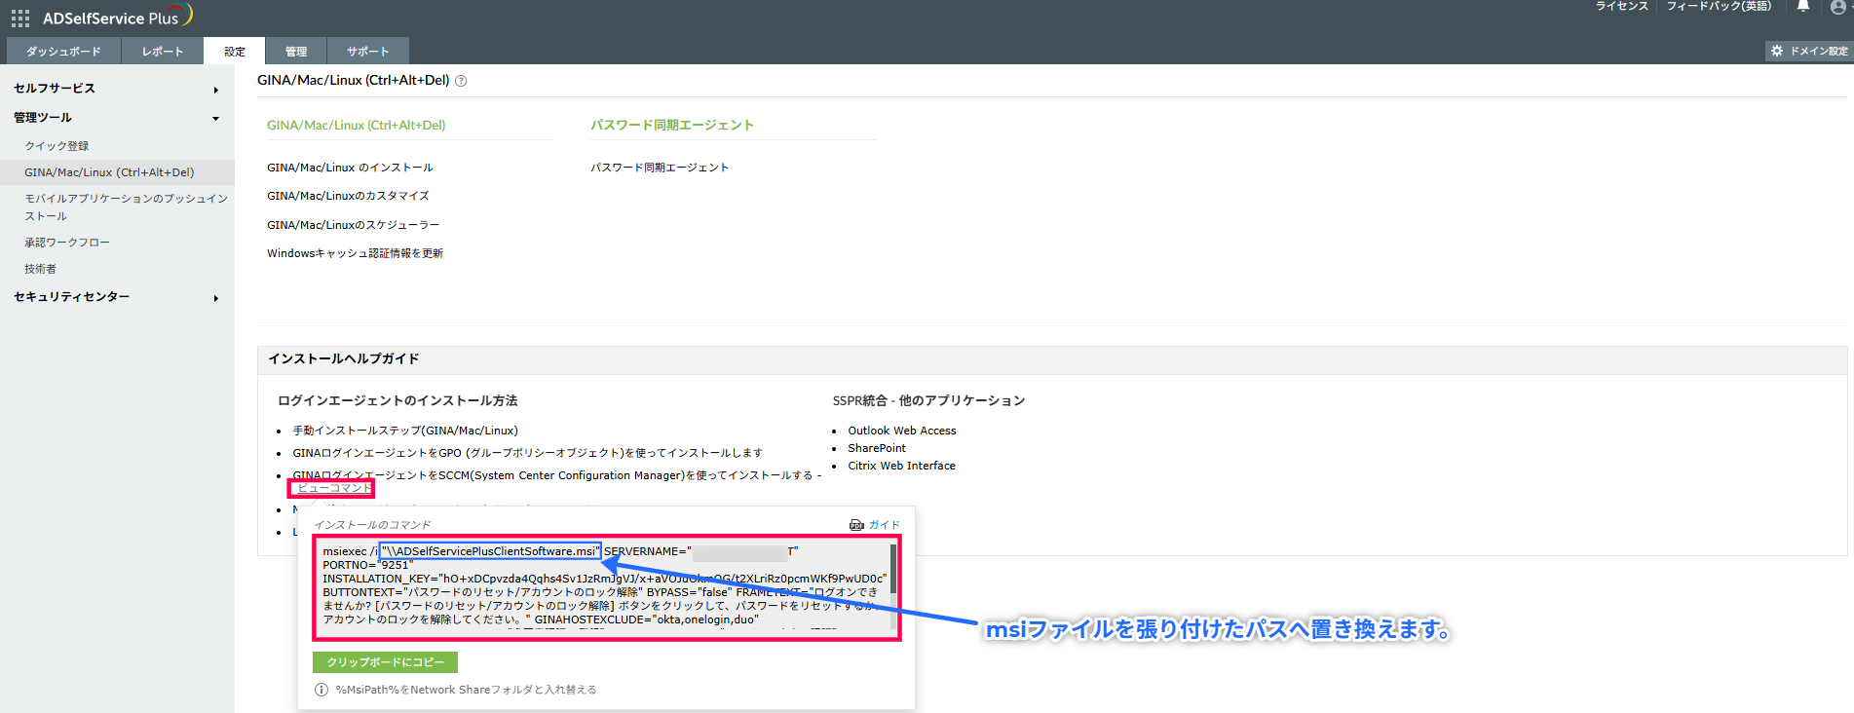
Task: Open 技術者 in the sidebar
Action: coord(40,269)
